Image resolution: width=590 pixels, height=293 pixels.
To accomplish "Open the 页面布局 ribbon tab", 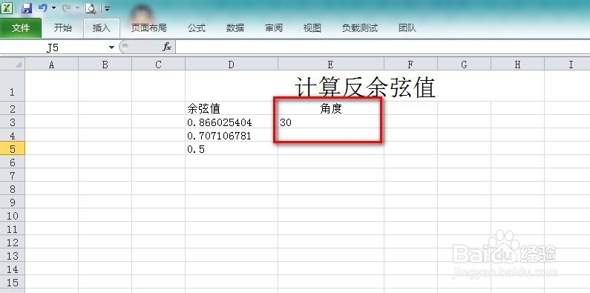I will pos(148,28).
